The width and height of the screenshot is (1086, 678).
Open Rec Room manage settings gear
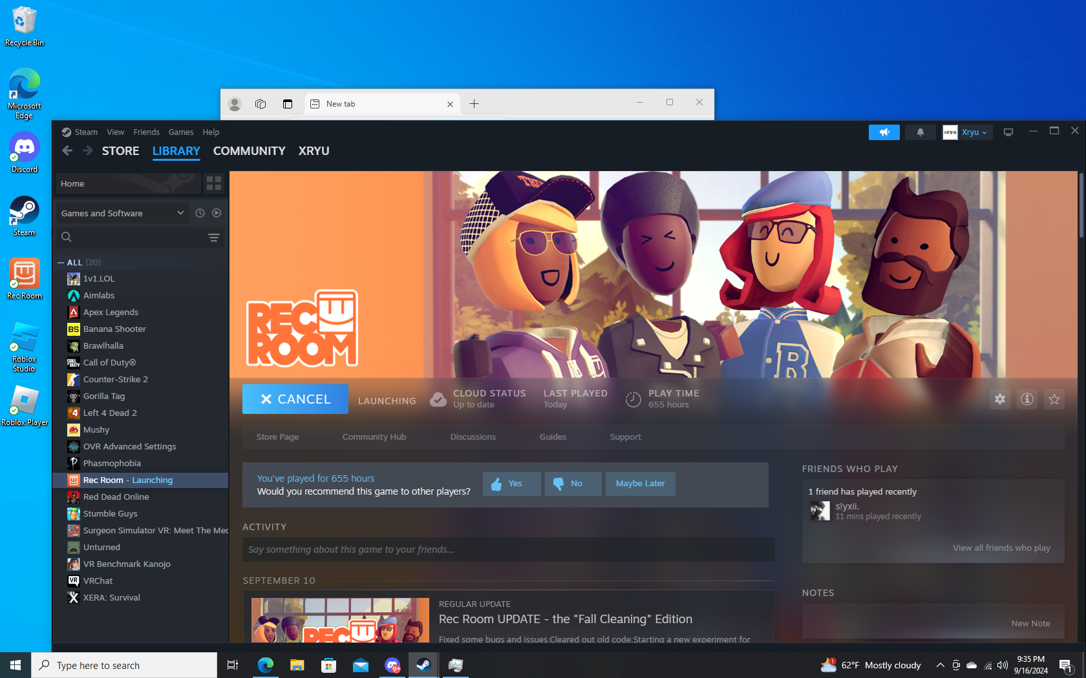click(x=999, y=399)
